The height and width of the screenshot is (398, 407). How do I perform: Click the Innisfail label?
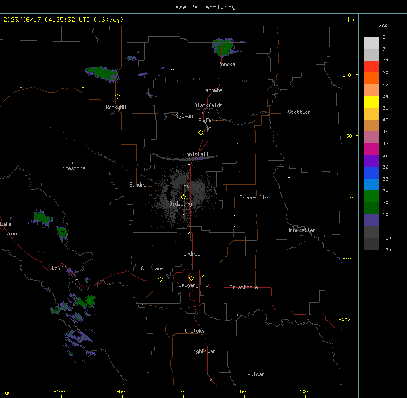pyautogui.click(x=196, y=154)
